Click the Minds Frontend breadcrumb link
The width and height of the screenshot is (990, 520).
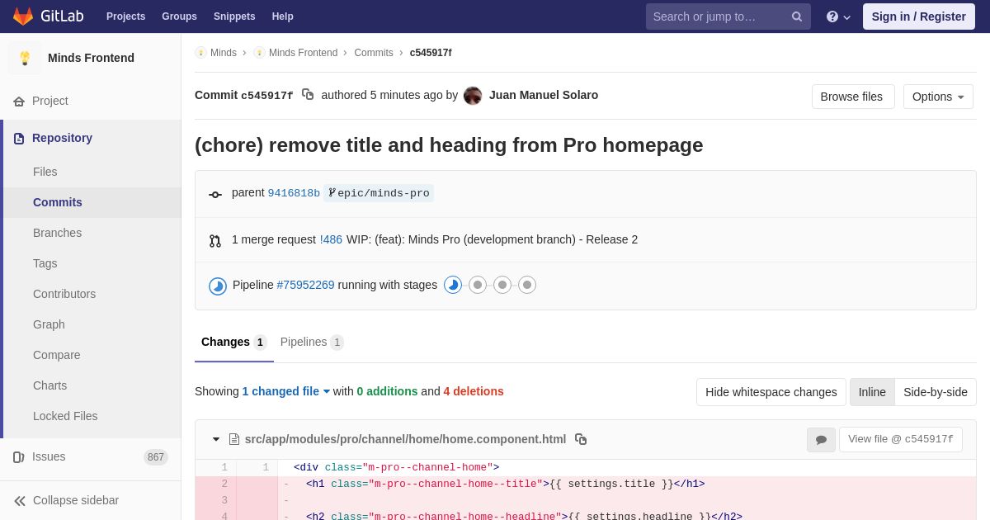pyautogui.click(x=303, y=53)
